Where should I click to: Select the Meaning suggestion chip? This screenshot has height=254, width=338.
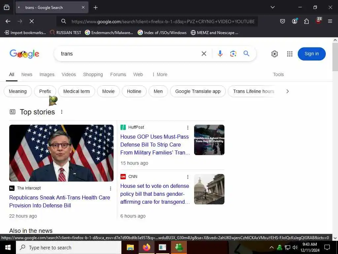[18, 91]
